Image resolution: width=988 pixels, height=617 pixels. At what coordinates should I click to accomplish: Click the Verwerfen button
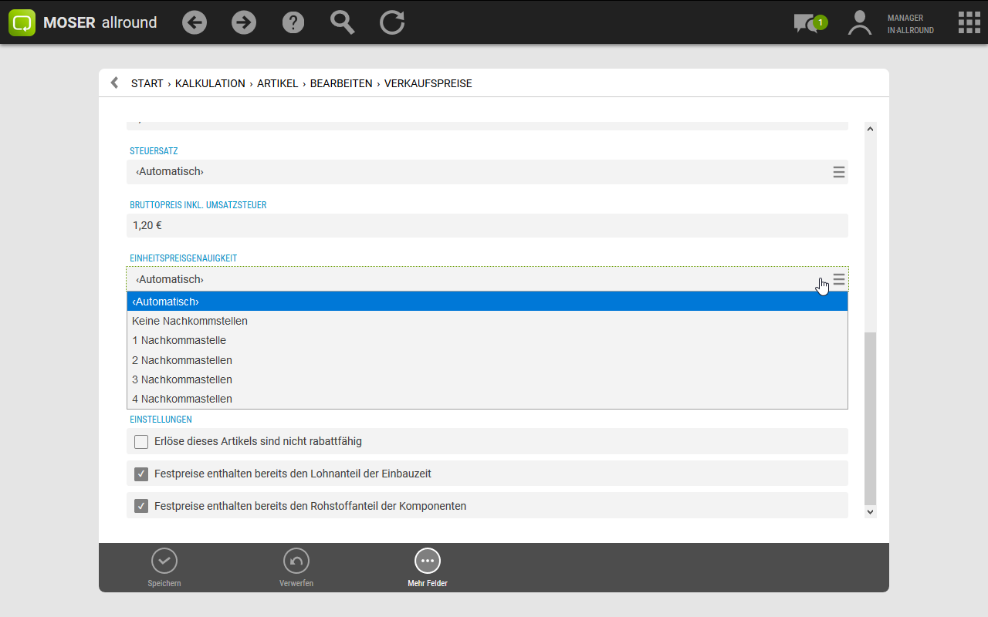coord(296,568)
